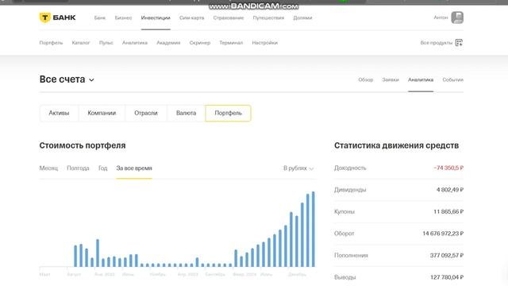Open Аналитика in the secondary navigation
The height and width of the screenshot is (286, 508).
click(x=135, y=43)
